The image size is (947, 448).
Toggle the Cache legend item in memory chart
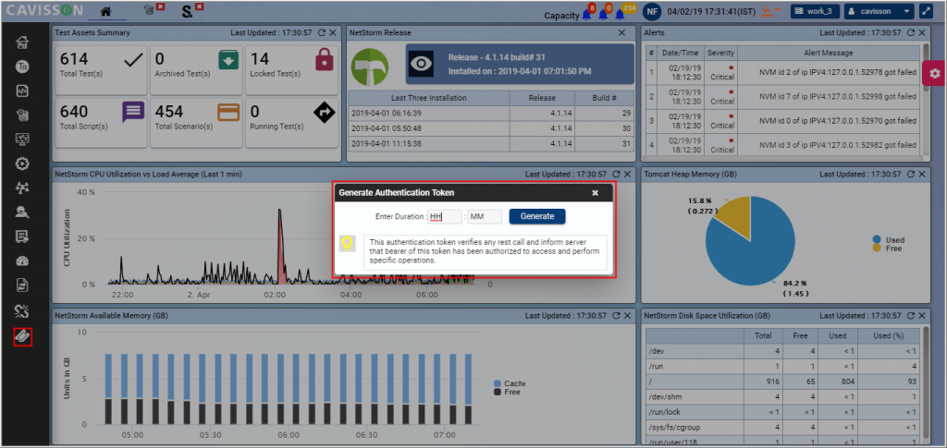click(x=510, y=383)
